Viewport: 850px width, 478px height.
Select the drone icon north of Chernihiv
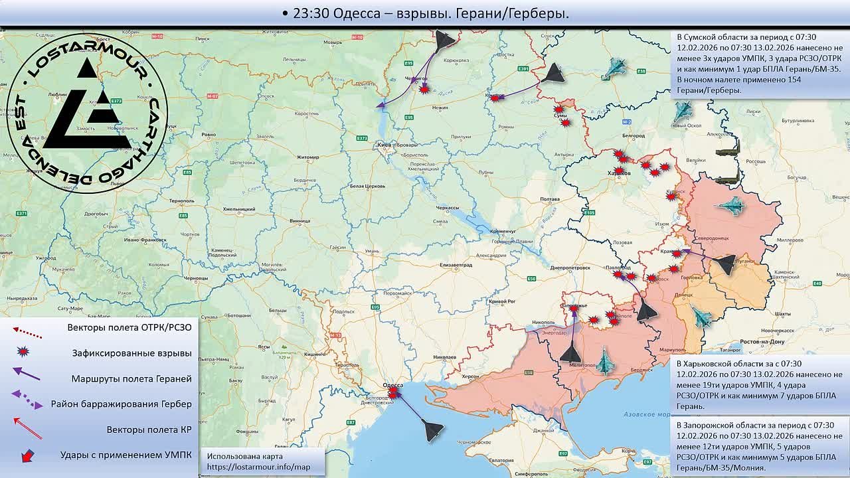click(x=444, y=40)
